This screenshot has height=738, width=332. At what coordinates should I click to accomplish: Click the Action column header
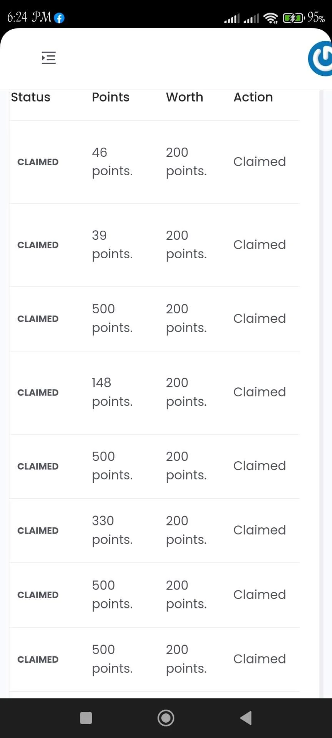point(253,97)
